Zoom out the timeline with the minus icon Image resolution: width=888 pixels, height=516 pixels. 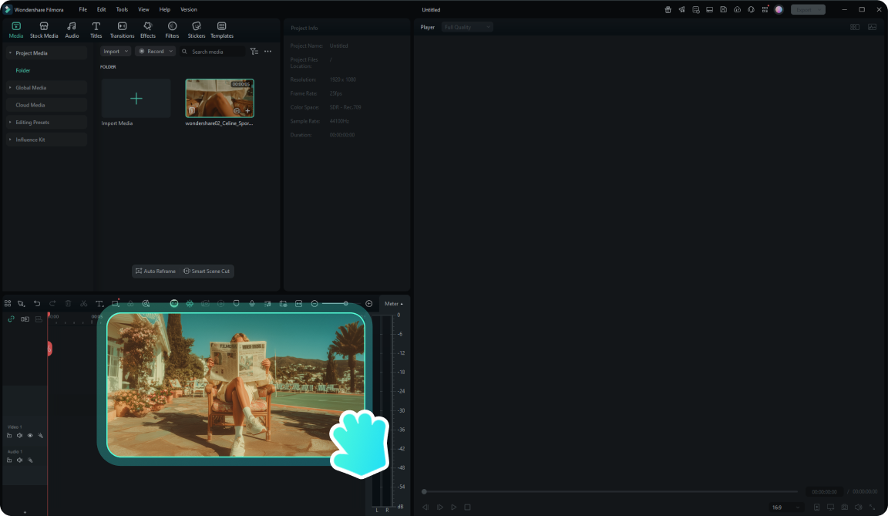tap(314, 304)
